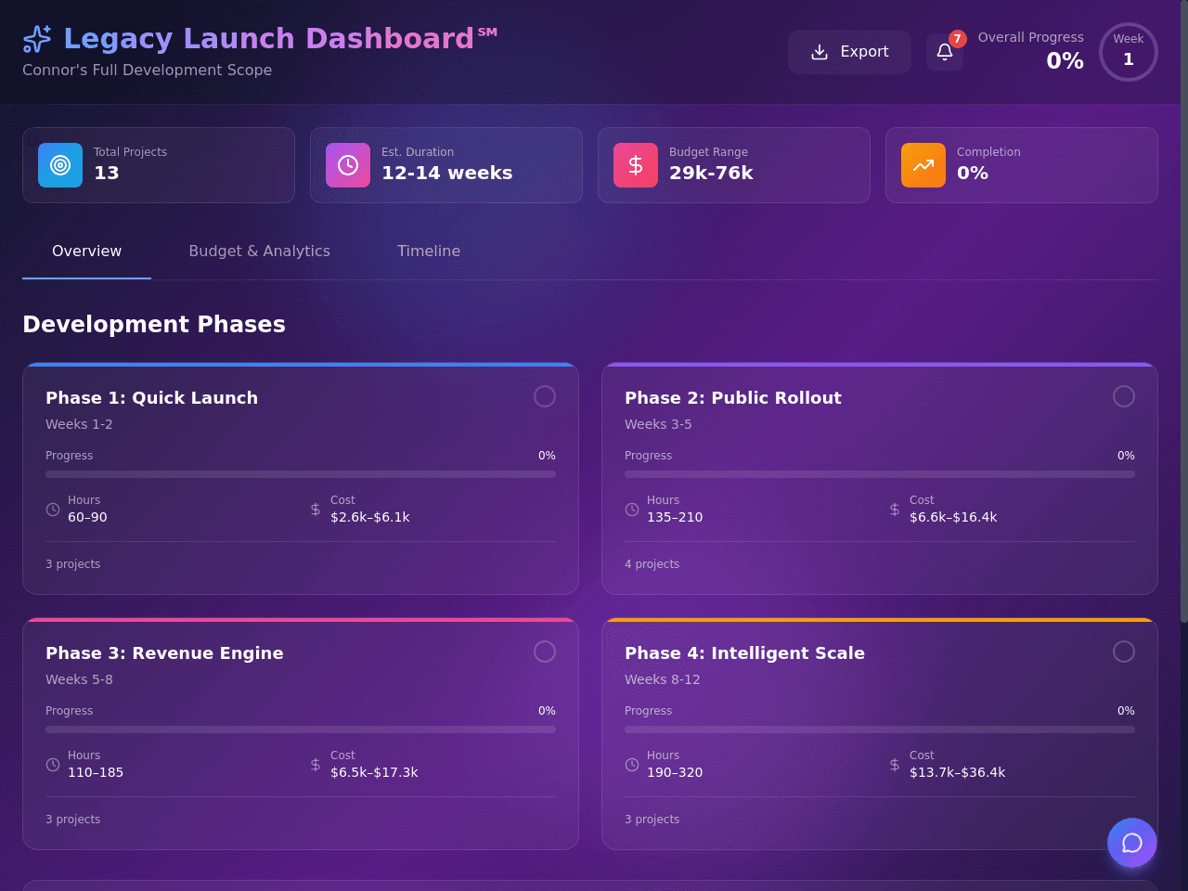Click the "$6.5k–$17.3k" cost value
This screenshot has height=891, width=1188.
[x=374, y=772]
